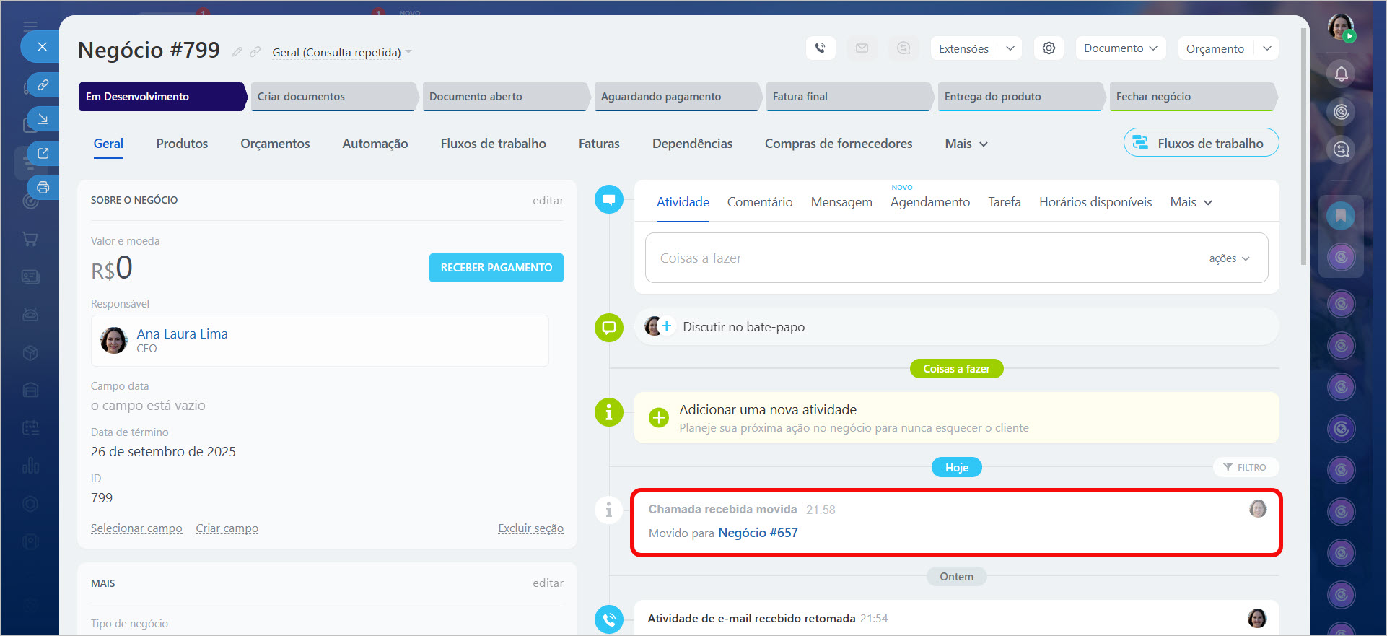Close the deal panel with X button
The width and height of the screenshot is (1387, 636).
click(43, 47)
